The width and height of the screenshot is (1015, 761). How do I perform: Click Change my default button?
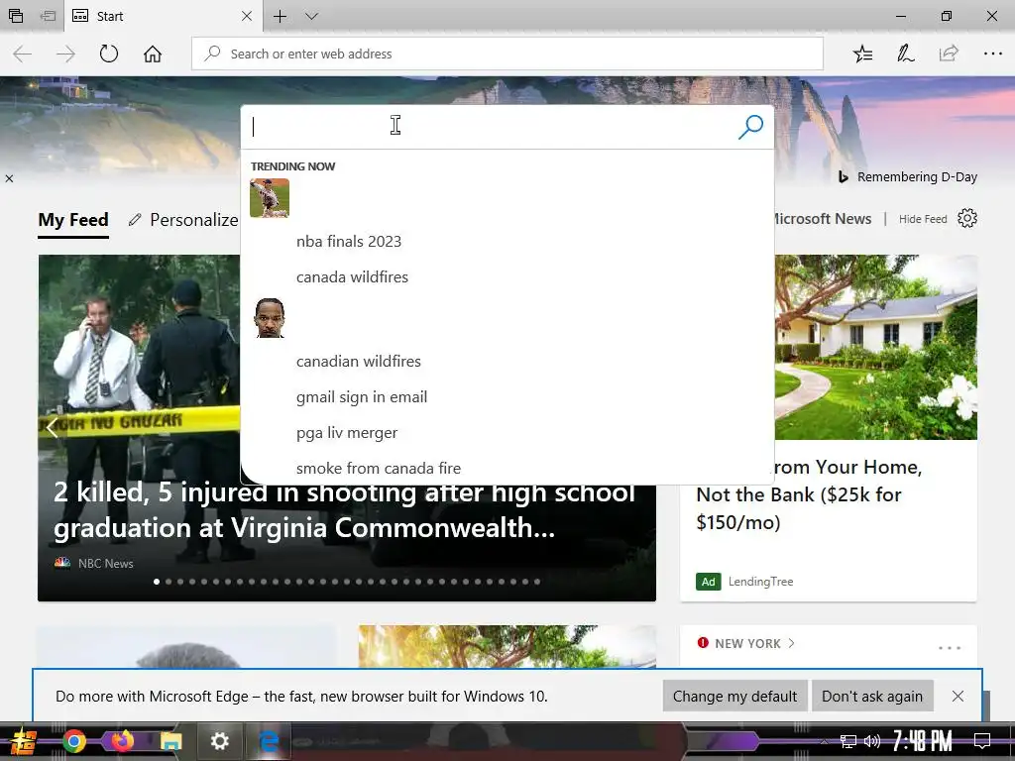pos(734,697)
